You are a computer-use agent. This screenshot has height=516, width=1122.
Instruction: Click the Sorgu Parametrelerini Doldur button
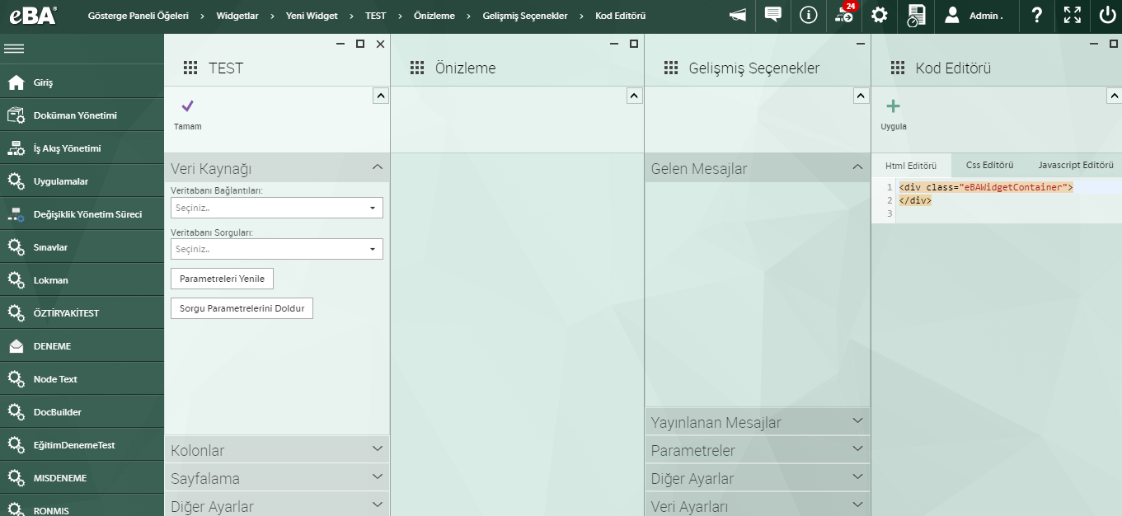coord(242,307)
